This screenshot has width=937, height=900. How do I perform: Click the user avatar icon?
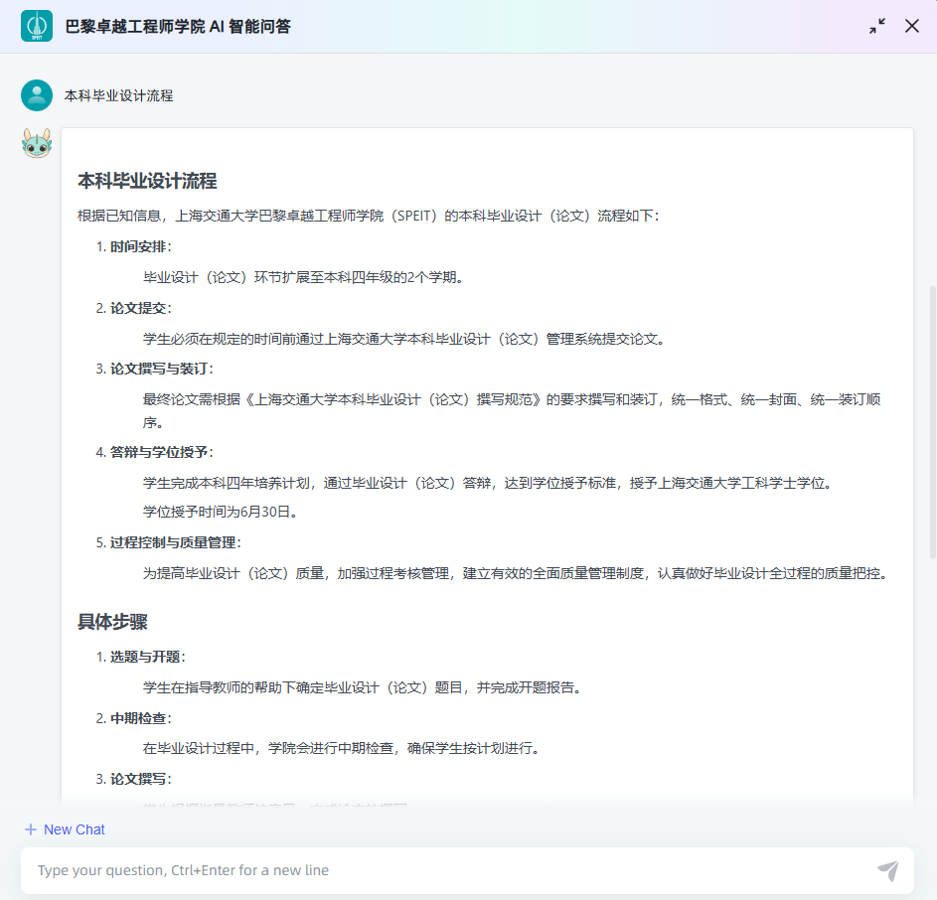point(37,95)
